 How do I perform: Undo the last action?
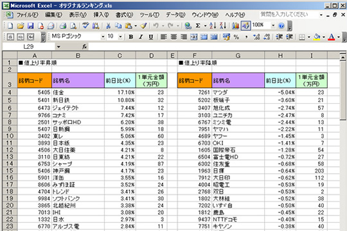click(156, 26)
